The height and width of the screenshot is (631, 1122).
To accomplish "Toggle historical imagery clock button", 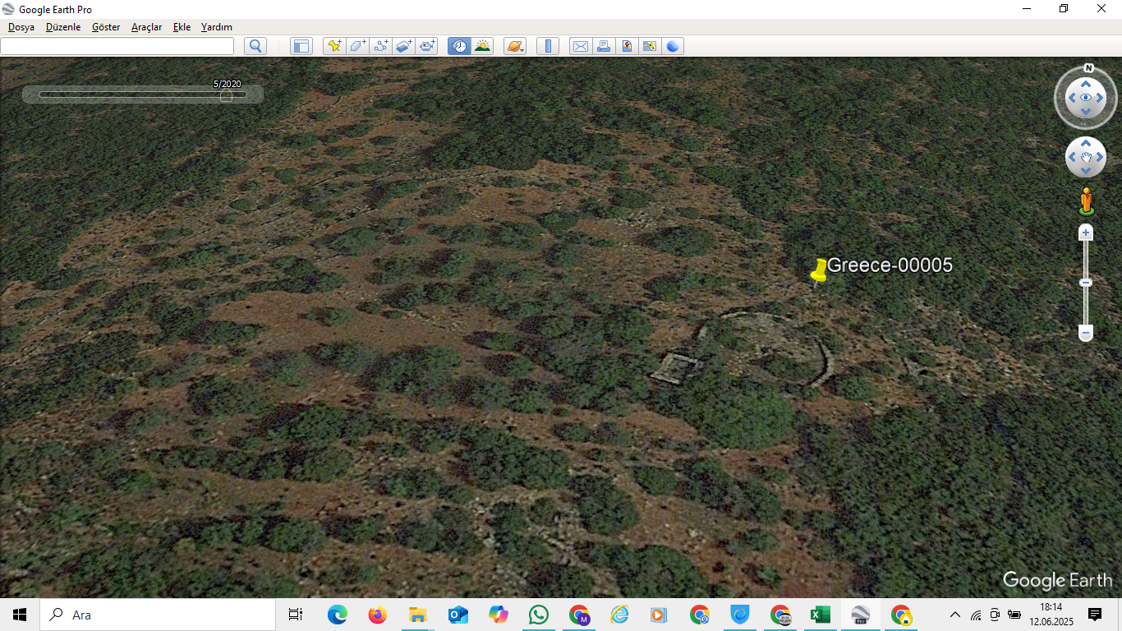I will click(459, 46).
